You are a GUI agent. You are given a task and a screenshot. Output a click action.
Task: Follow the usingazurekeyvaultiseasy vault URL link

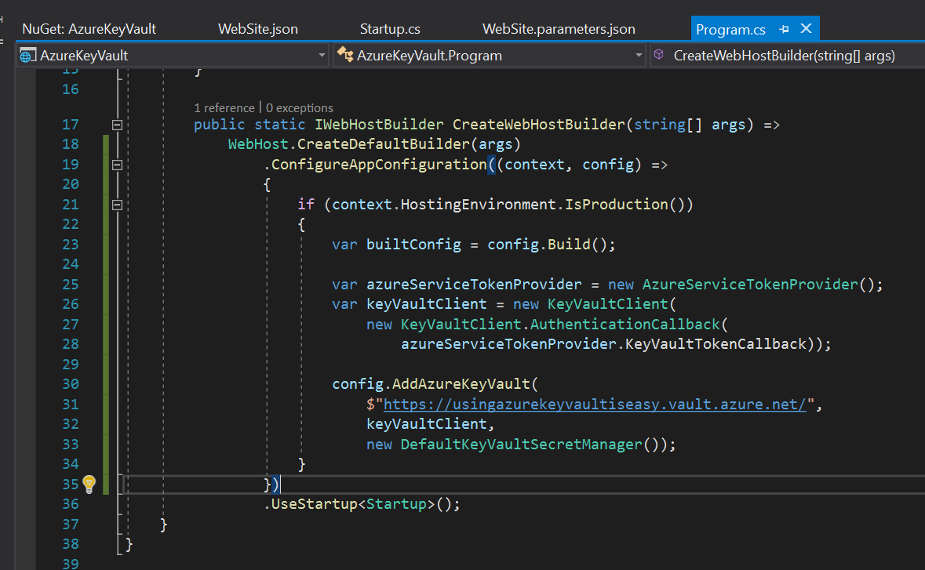tap(595, 405)
